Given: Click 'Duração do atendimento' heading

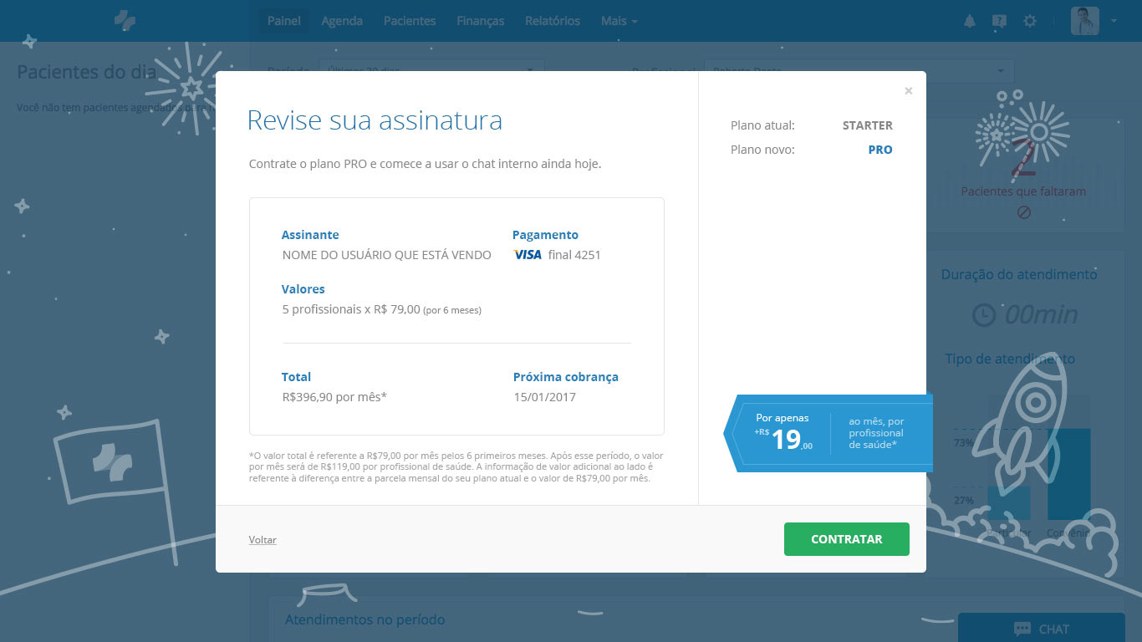Looking at the screenshot, I should pyautogui.click(x=1019, y=274).
